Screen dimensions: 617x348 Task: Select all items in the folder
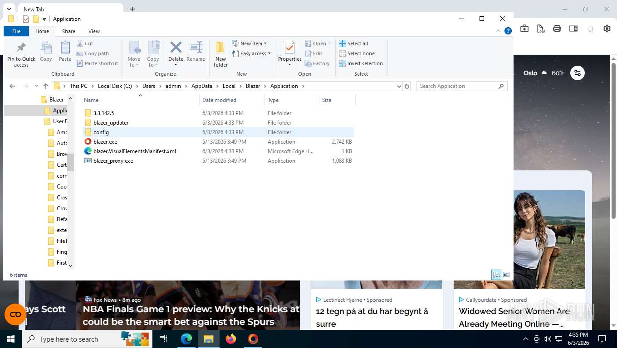(x=353, y=43)
